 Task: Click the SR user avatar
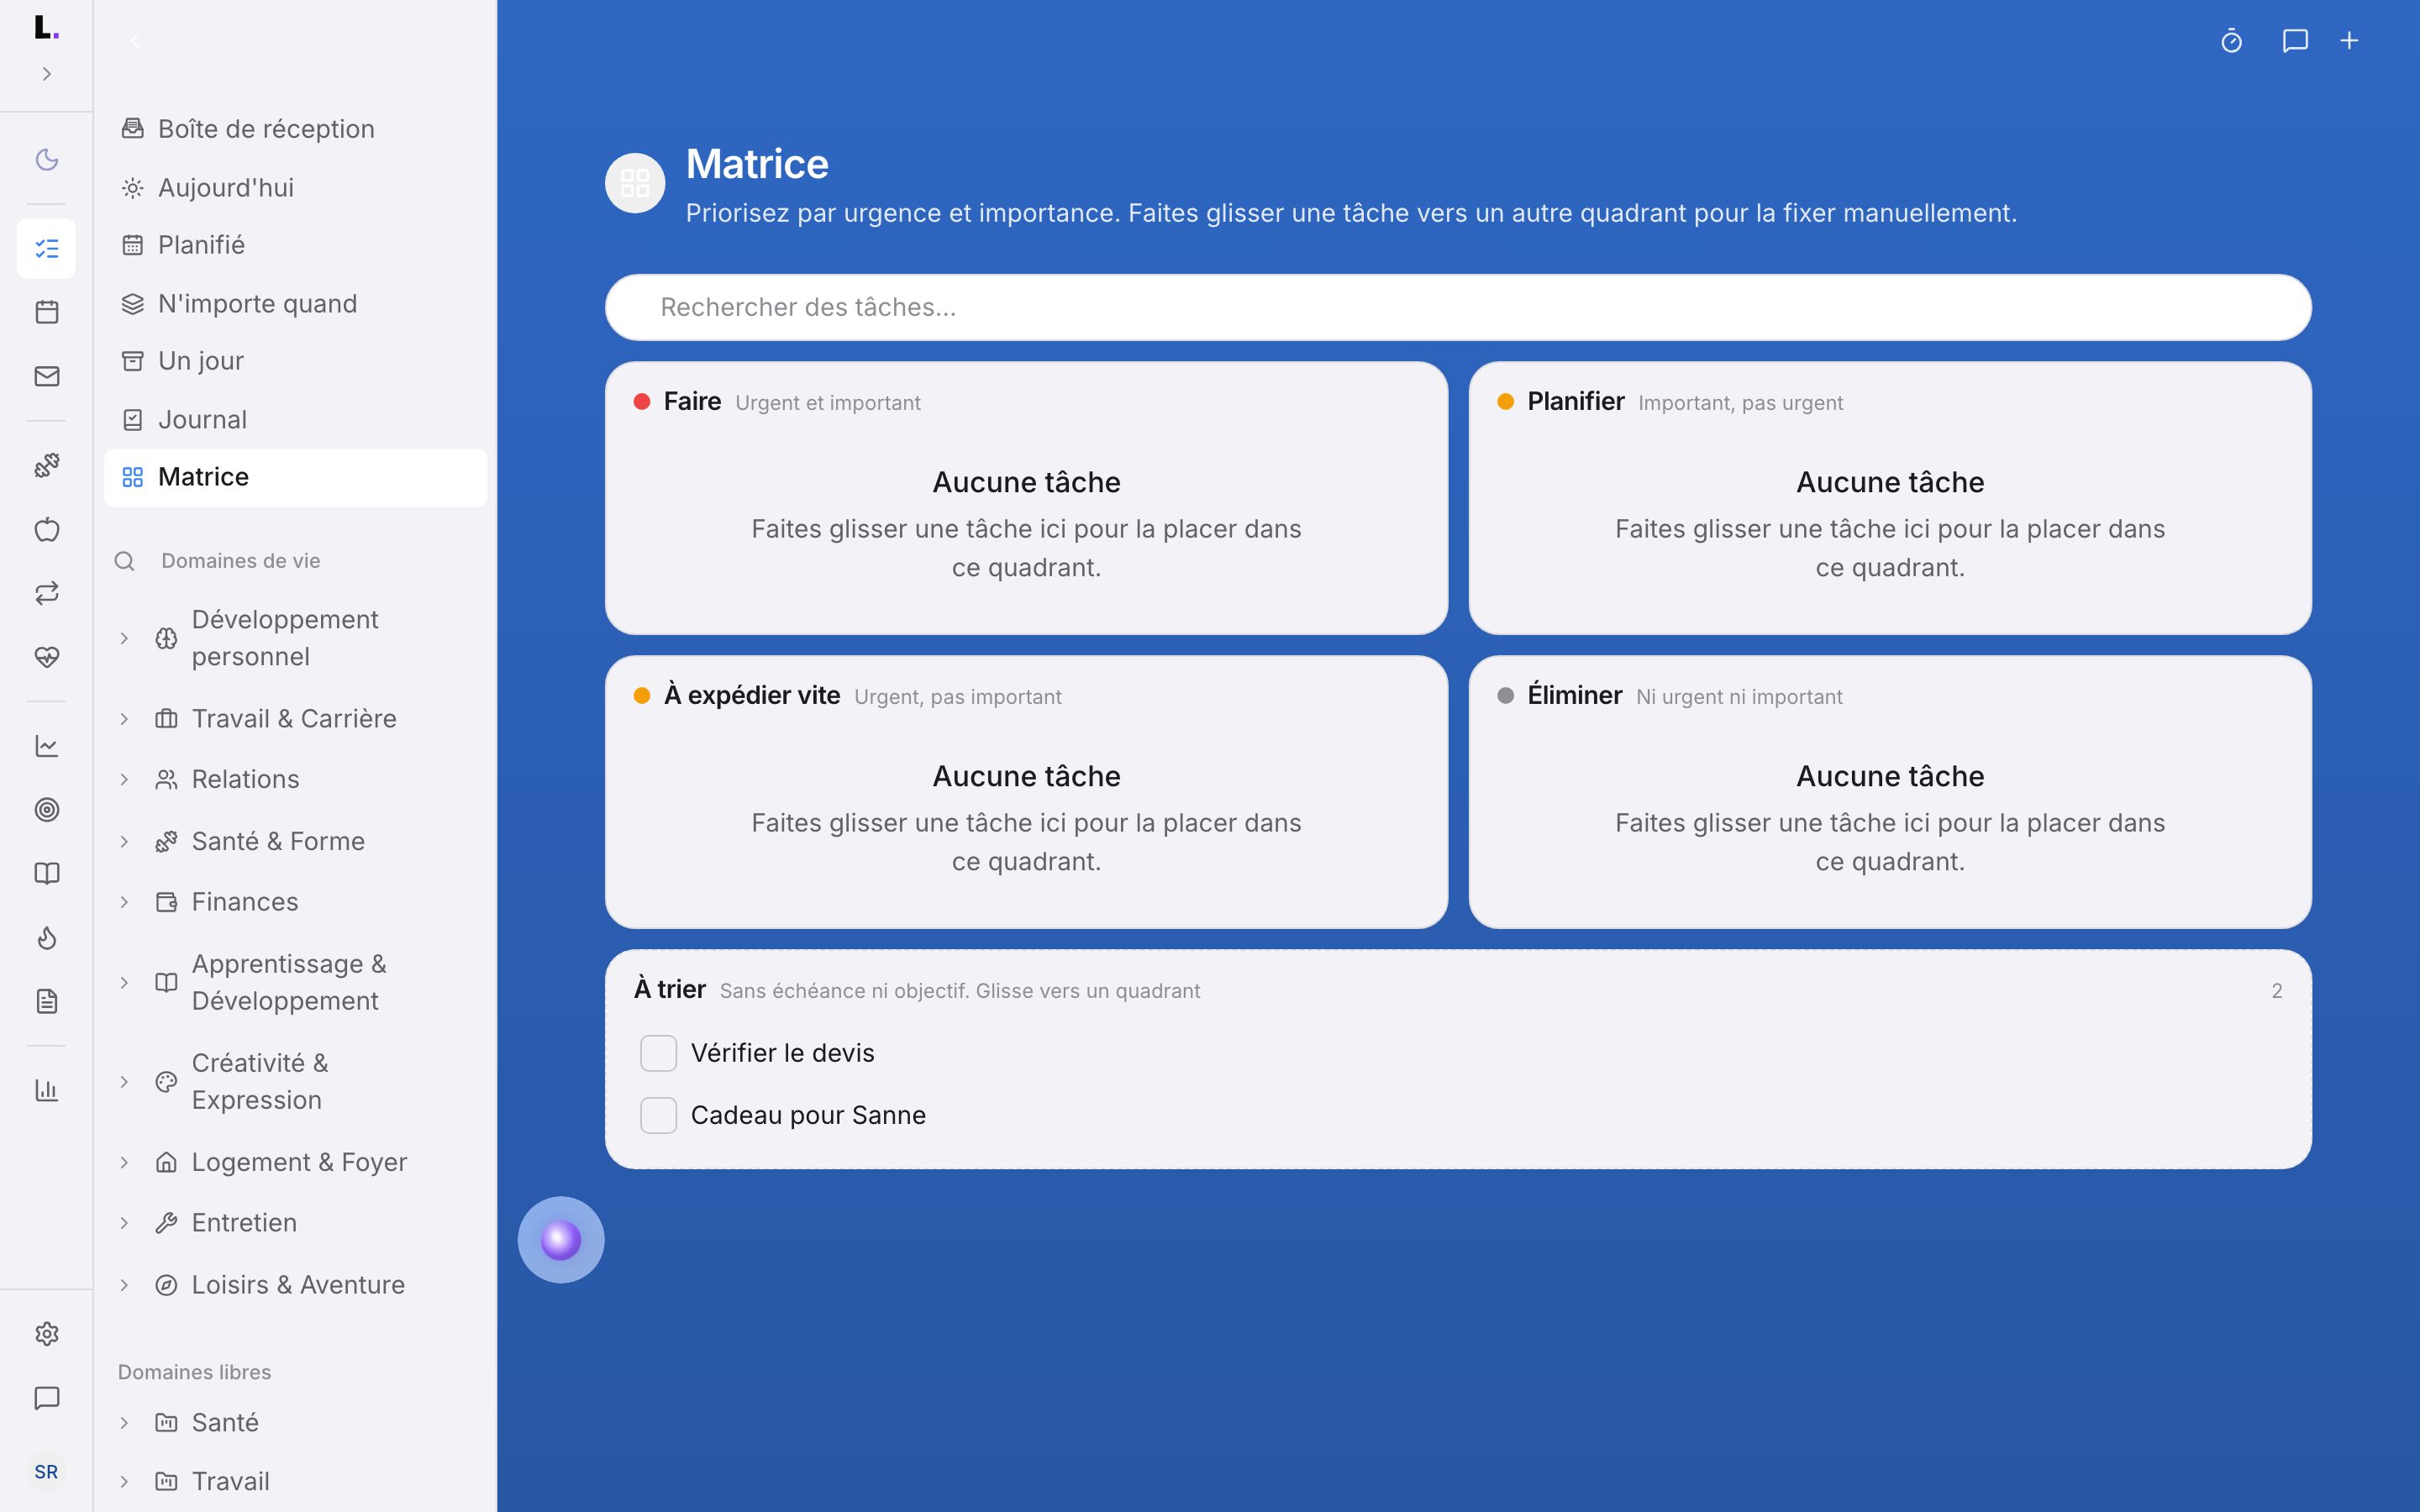pyautogui.click(x=47, y=1471)
